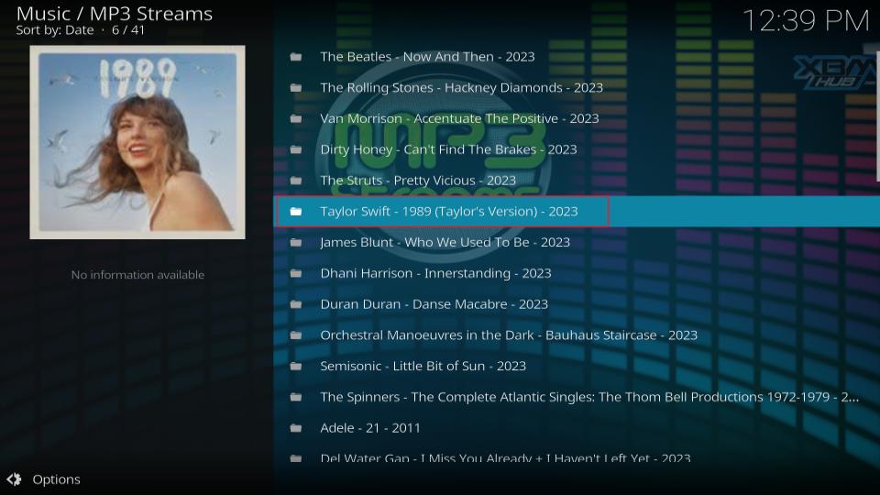The height and width of the screenshot is (495, 880).
Task: Select Adele - 21 - 2011
Action: pos(369,428)
